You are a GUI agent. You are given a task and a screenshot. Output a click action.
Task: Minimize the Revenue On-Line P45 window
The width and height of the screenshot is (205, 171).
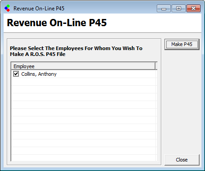coord(164,8)
